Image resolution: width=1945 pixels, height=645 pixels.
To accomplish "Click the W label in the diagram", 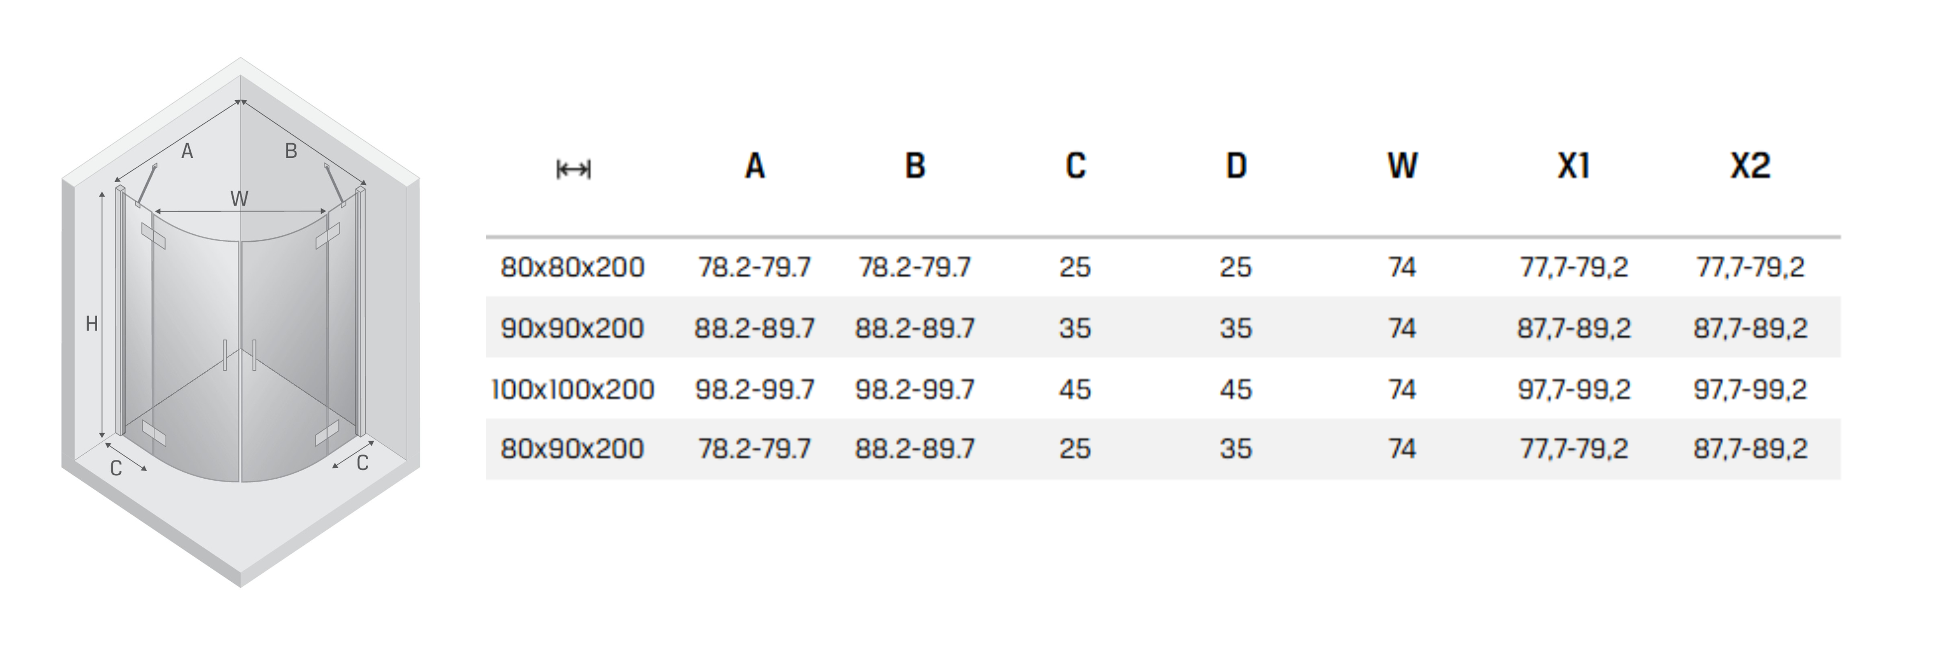I will (x=238, y=199).
